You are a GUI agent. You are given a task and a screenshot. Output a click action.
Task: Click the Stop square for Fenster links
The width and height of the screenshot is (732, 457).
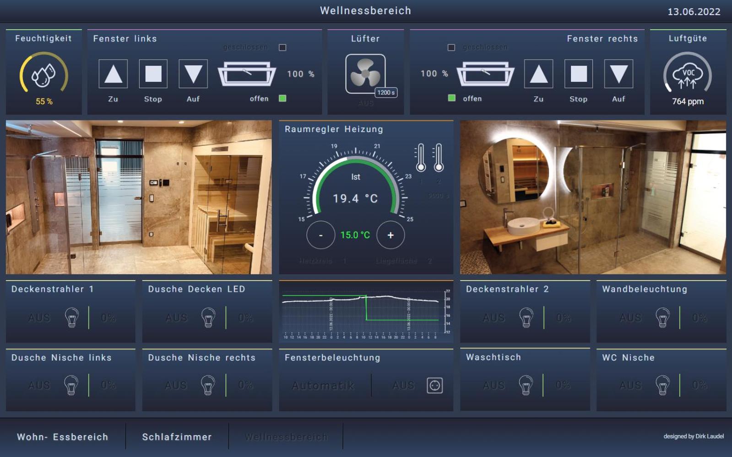point(153,74)
